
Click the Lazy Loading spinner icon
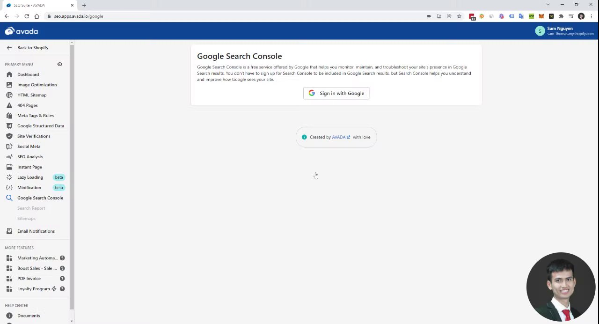point(9,177)
